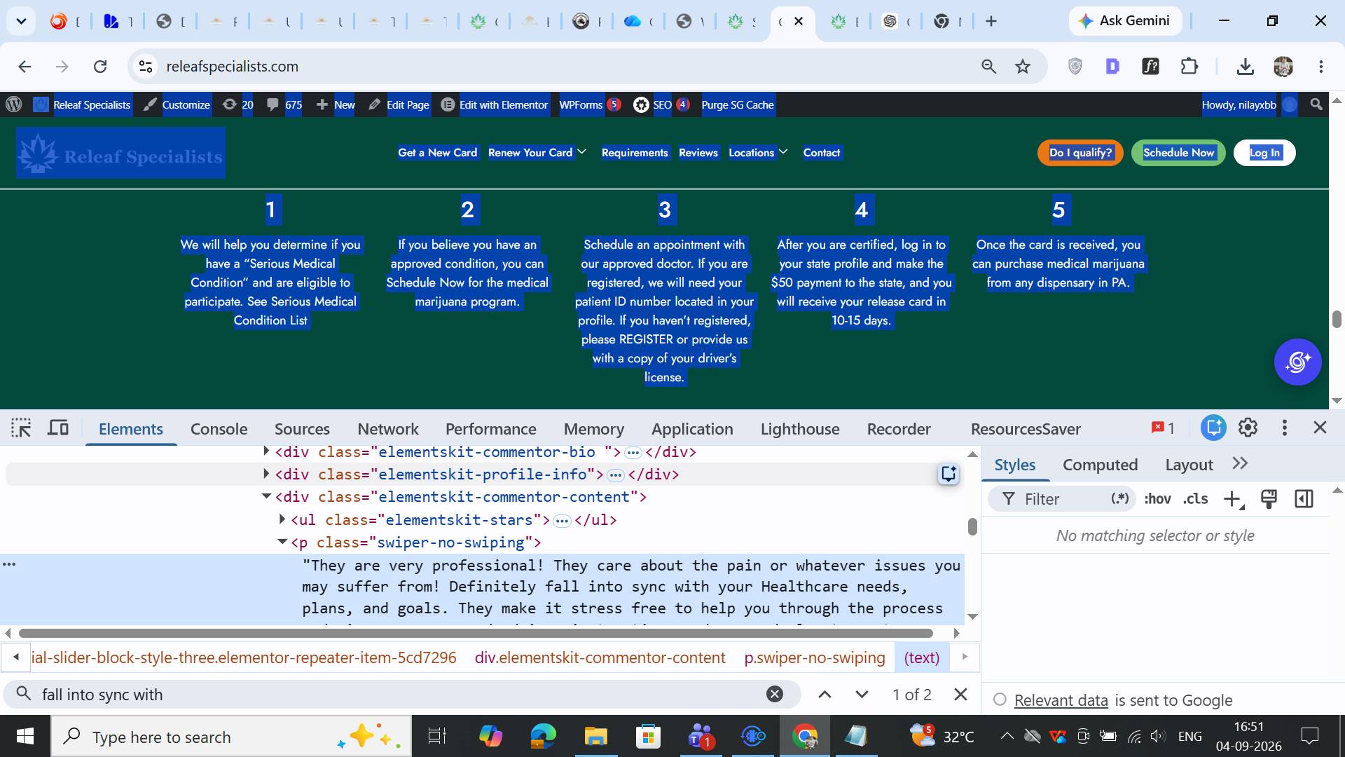The height and width of the screenshot is (757, 1345).
Task: Click the Schedule Now button
Action: coord(1178,153)
